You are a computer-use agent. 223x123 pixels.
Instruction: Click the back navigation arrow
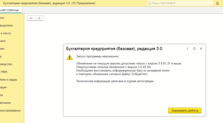coord(31,18)
